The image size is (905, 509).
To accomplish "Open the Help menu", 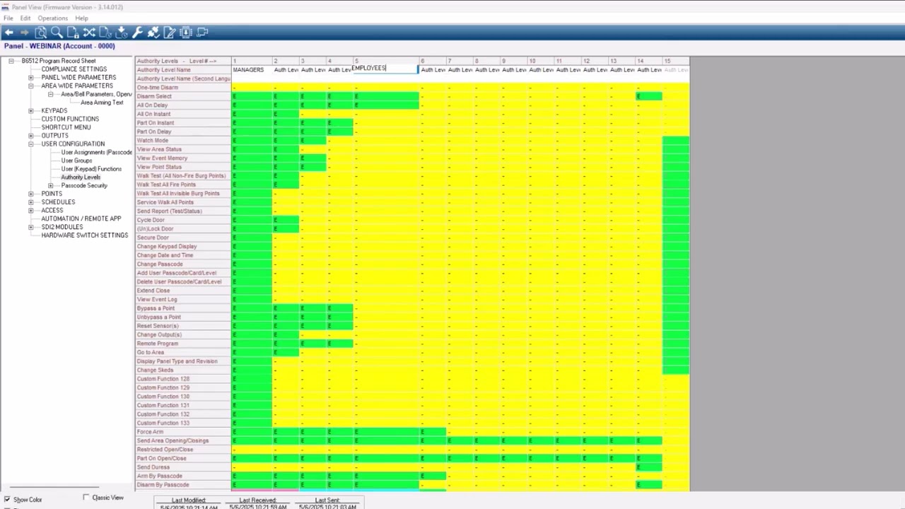I will pos(81,18).
